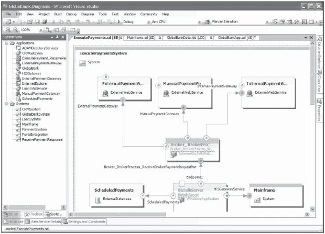Select PortalIntegration tree item
The height and width of the screenshot is (234, 325).
coord(35,135)
